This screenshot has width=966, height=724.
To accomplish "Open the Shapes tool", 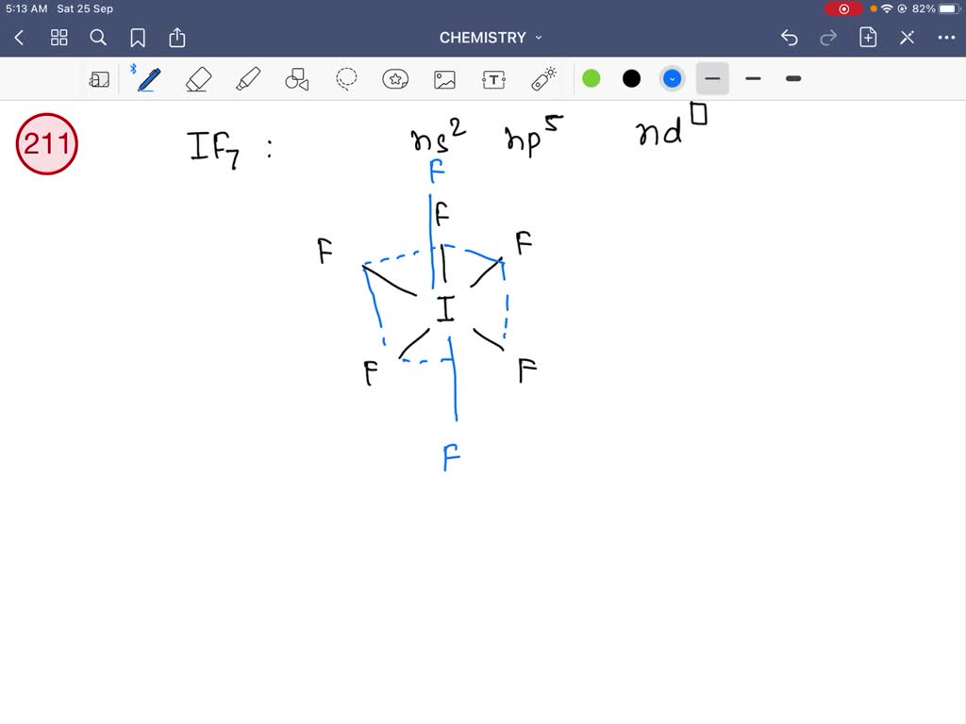I will click(296, 79).
